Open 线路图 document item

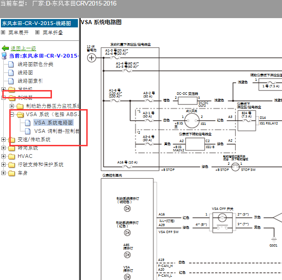25,72
